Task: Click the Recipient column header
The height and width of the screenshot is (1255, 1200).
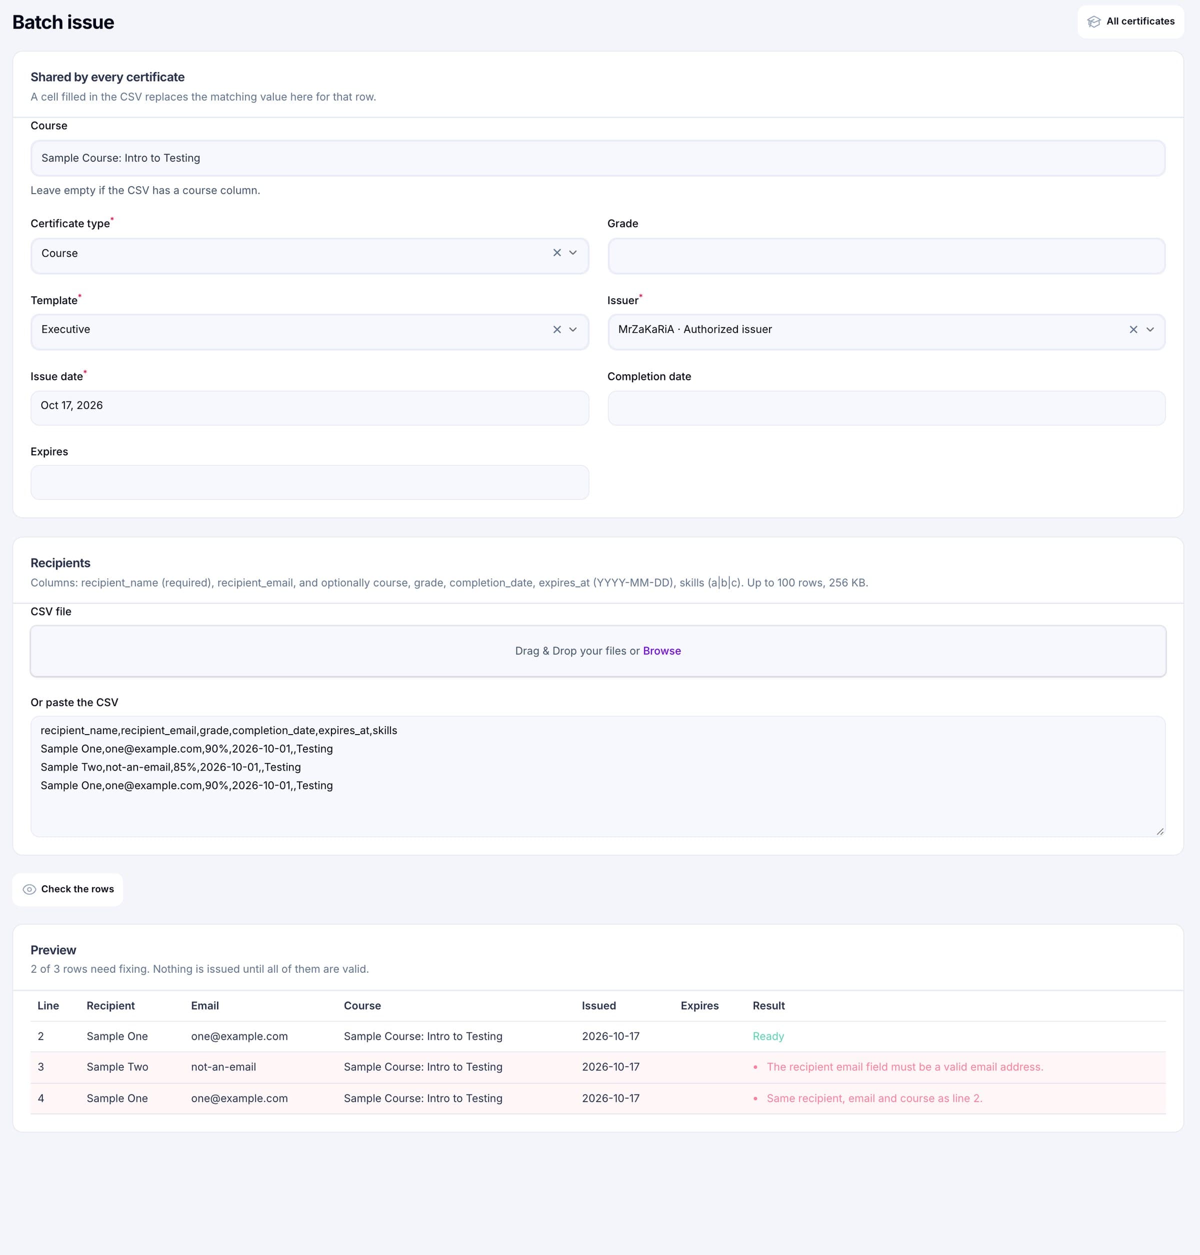Action: (x=110, y=1005)
